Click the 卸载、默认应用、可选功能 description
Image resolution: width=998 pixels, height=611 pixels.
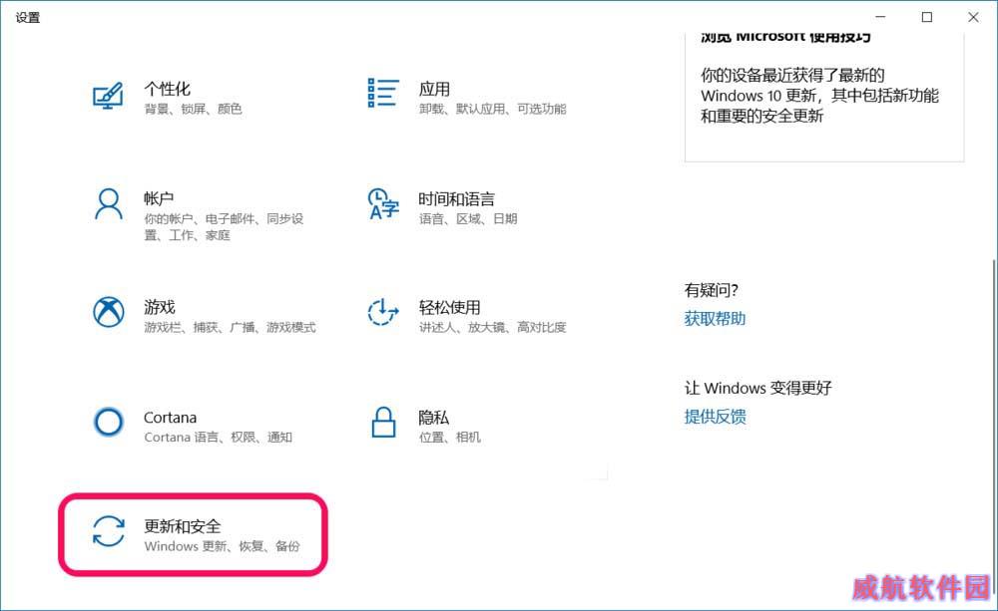tap(492, 109)
